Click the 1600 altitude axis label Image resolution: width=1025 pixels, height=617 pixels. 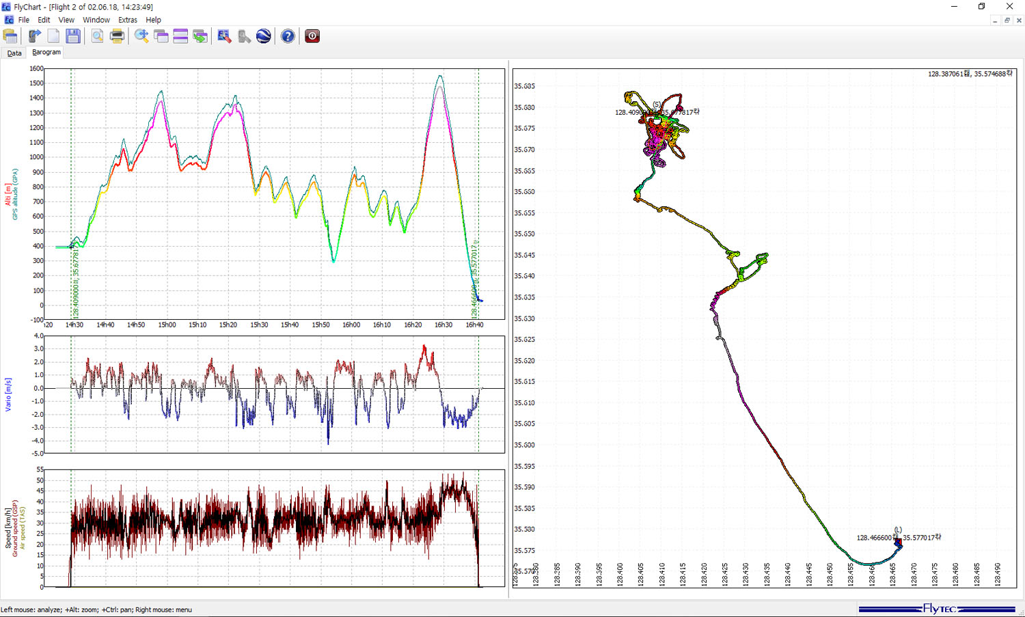36,68
